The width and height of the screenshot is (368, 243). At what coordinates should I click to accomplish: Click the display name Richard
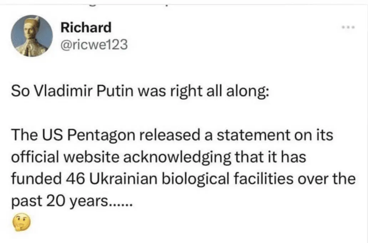click(86, 27)
